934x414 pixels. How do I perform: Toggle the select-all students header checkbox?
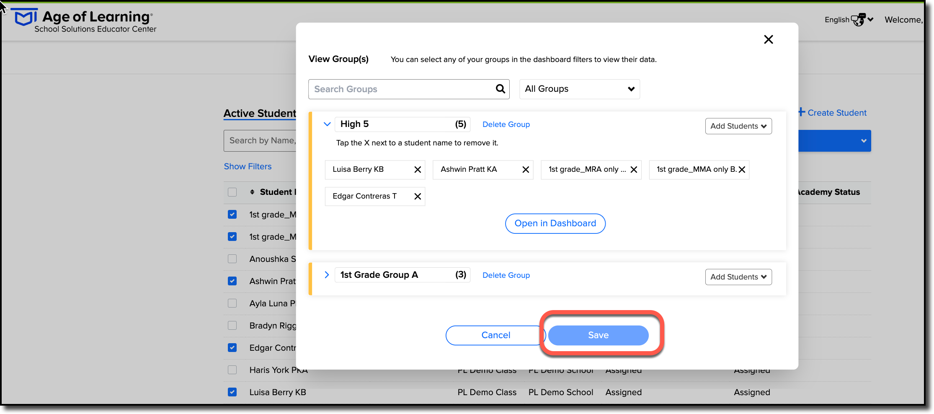tap(232, 192)
